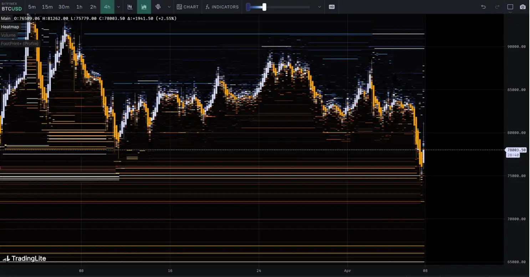Viewport: 530px width, 277px height.
Task: Expand the dropdown right of heatmap slider
Action: [319, 7]
